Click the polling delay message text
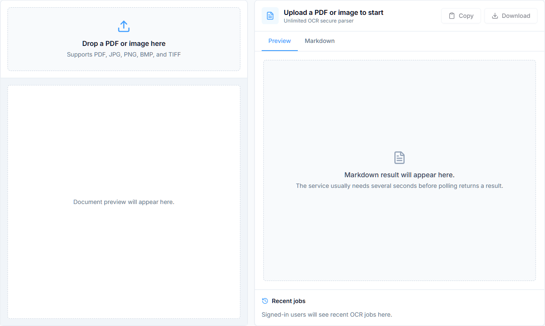545x326 pixels. click(399, 186)
